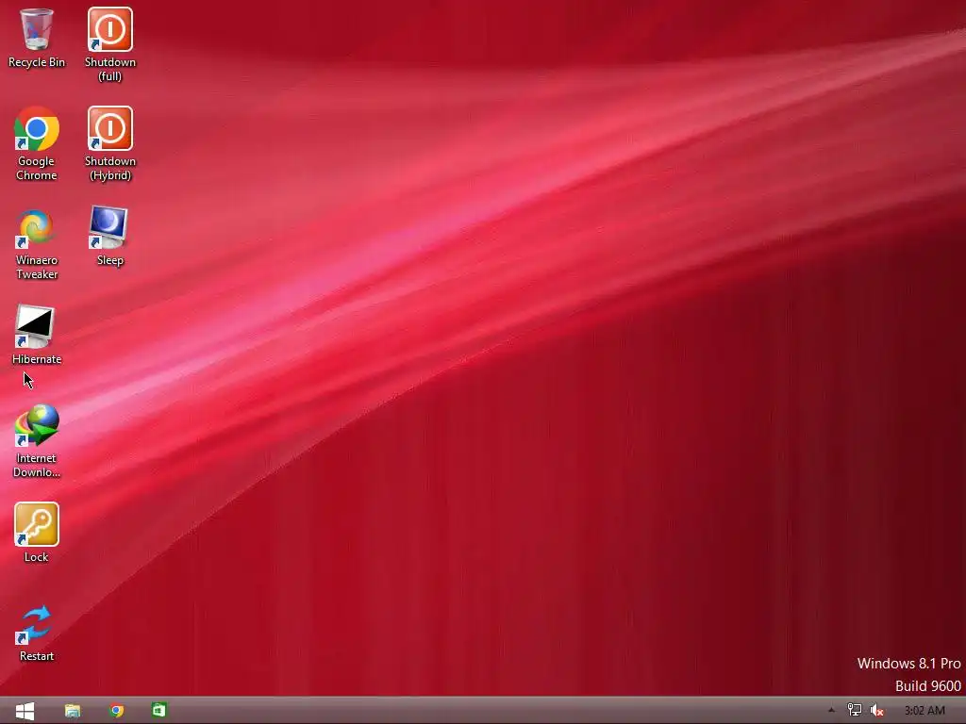This screenshot has height=724, width=966.
Task: Click the muted volume tray icon
Action: [x=876, y=711]
